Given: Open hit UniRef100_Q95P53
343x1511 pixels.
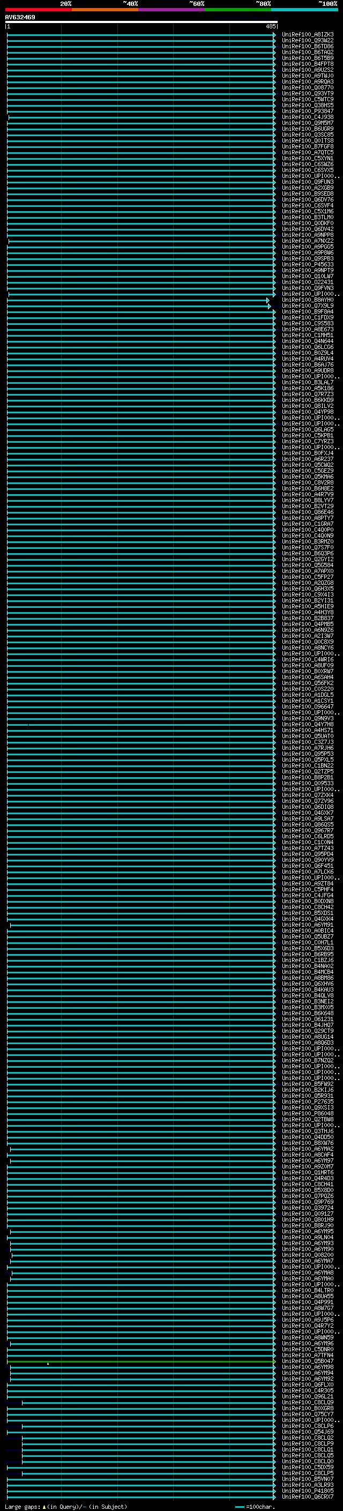Looking at the screenshot, I should 308,754.
